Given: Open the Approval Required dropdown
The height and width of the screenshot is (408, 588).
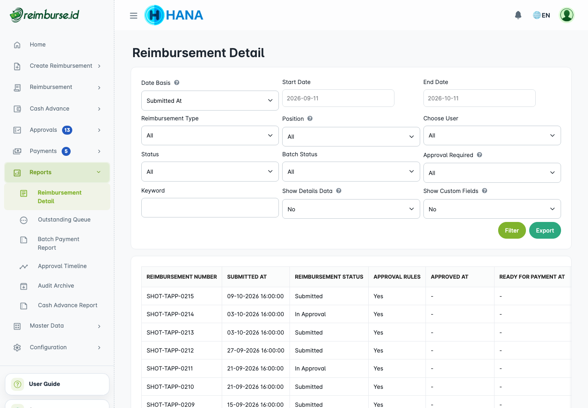Looking at the screenshot, I should coord(492,173).
